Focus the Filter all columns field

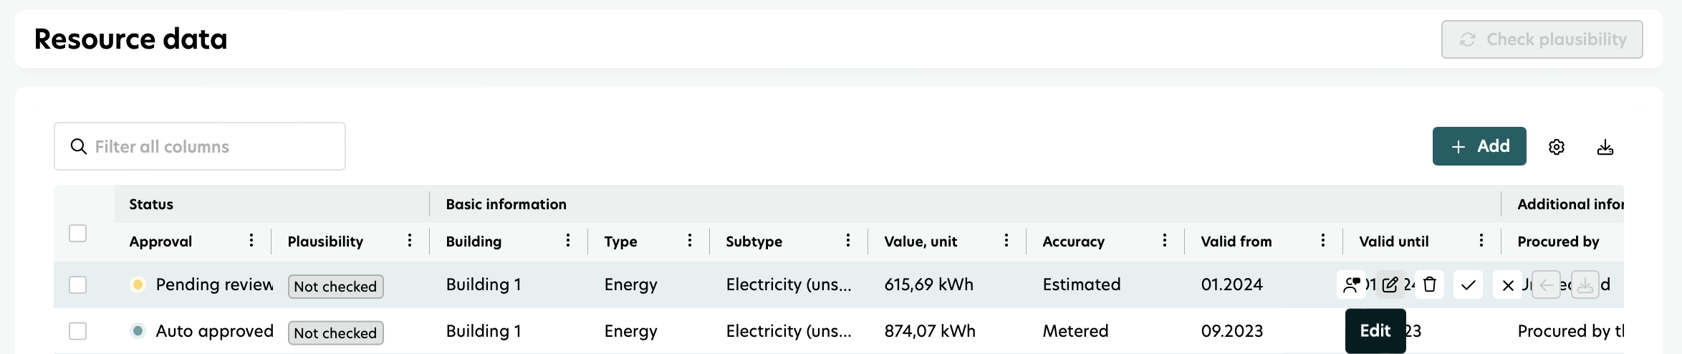pos(200,146)
